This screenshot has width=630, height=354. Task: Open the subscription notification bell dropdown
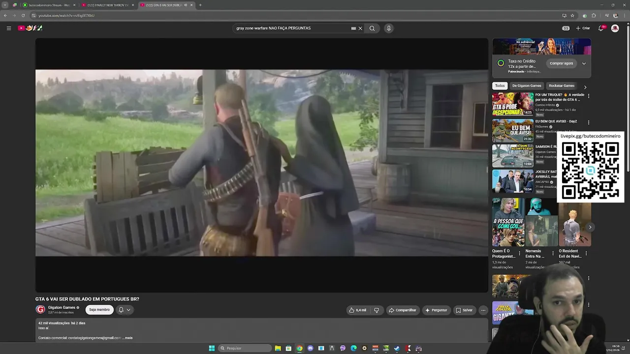pos(125,310)
